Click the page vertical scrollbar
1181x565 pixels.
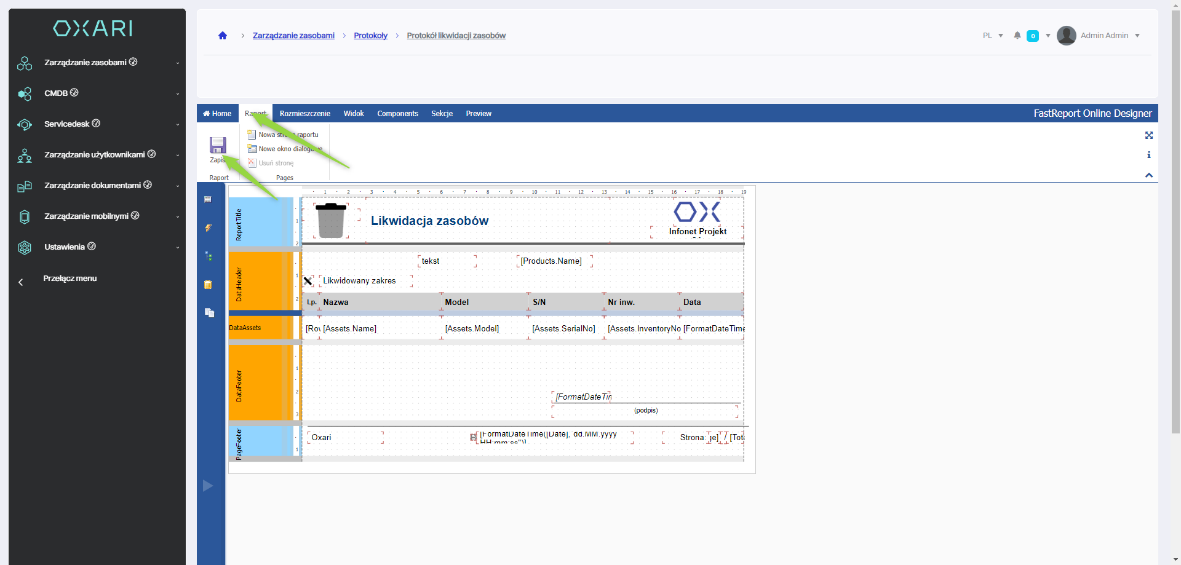[1175, 246]
